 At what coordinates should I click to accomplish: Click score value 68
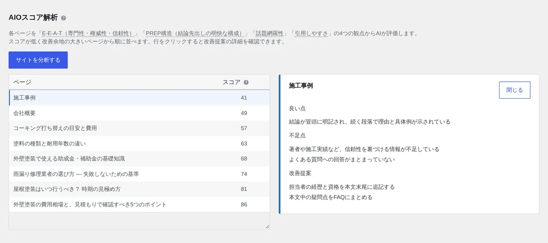tap(244, 158)
